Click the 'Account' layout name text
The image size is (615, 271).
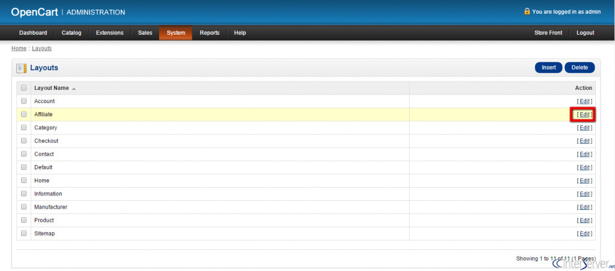tap(44, 101)
